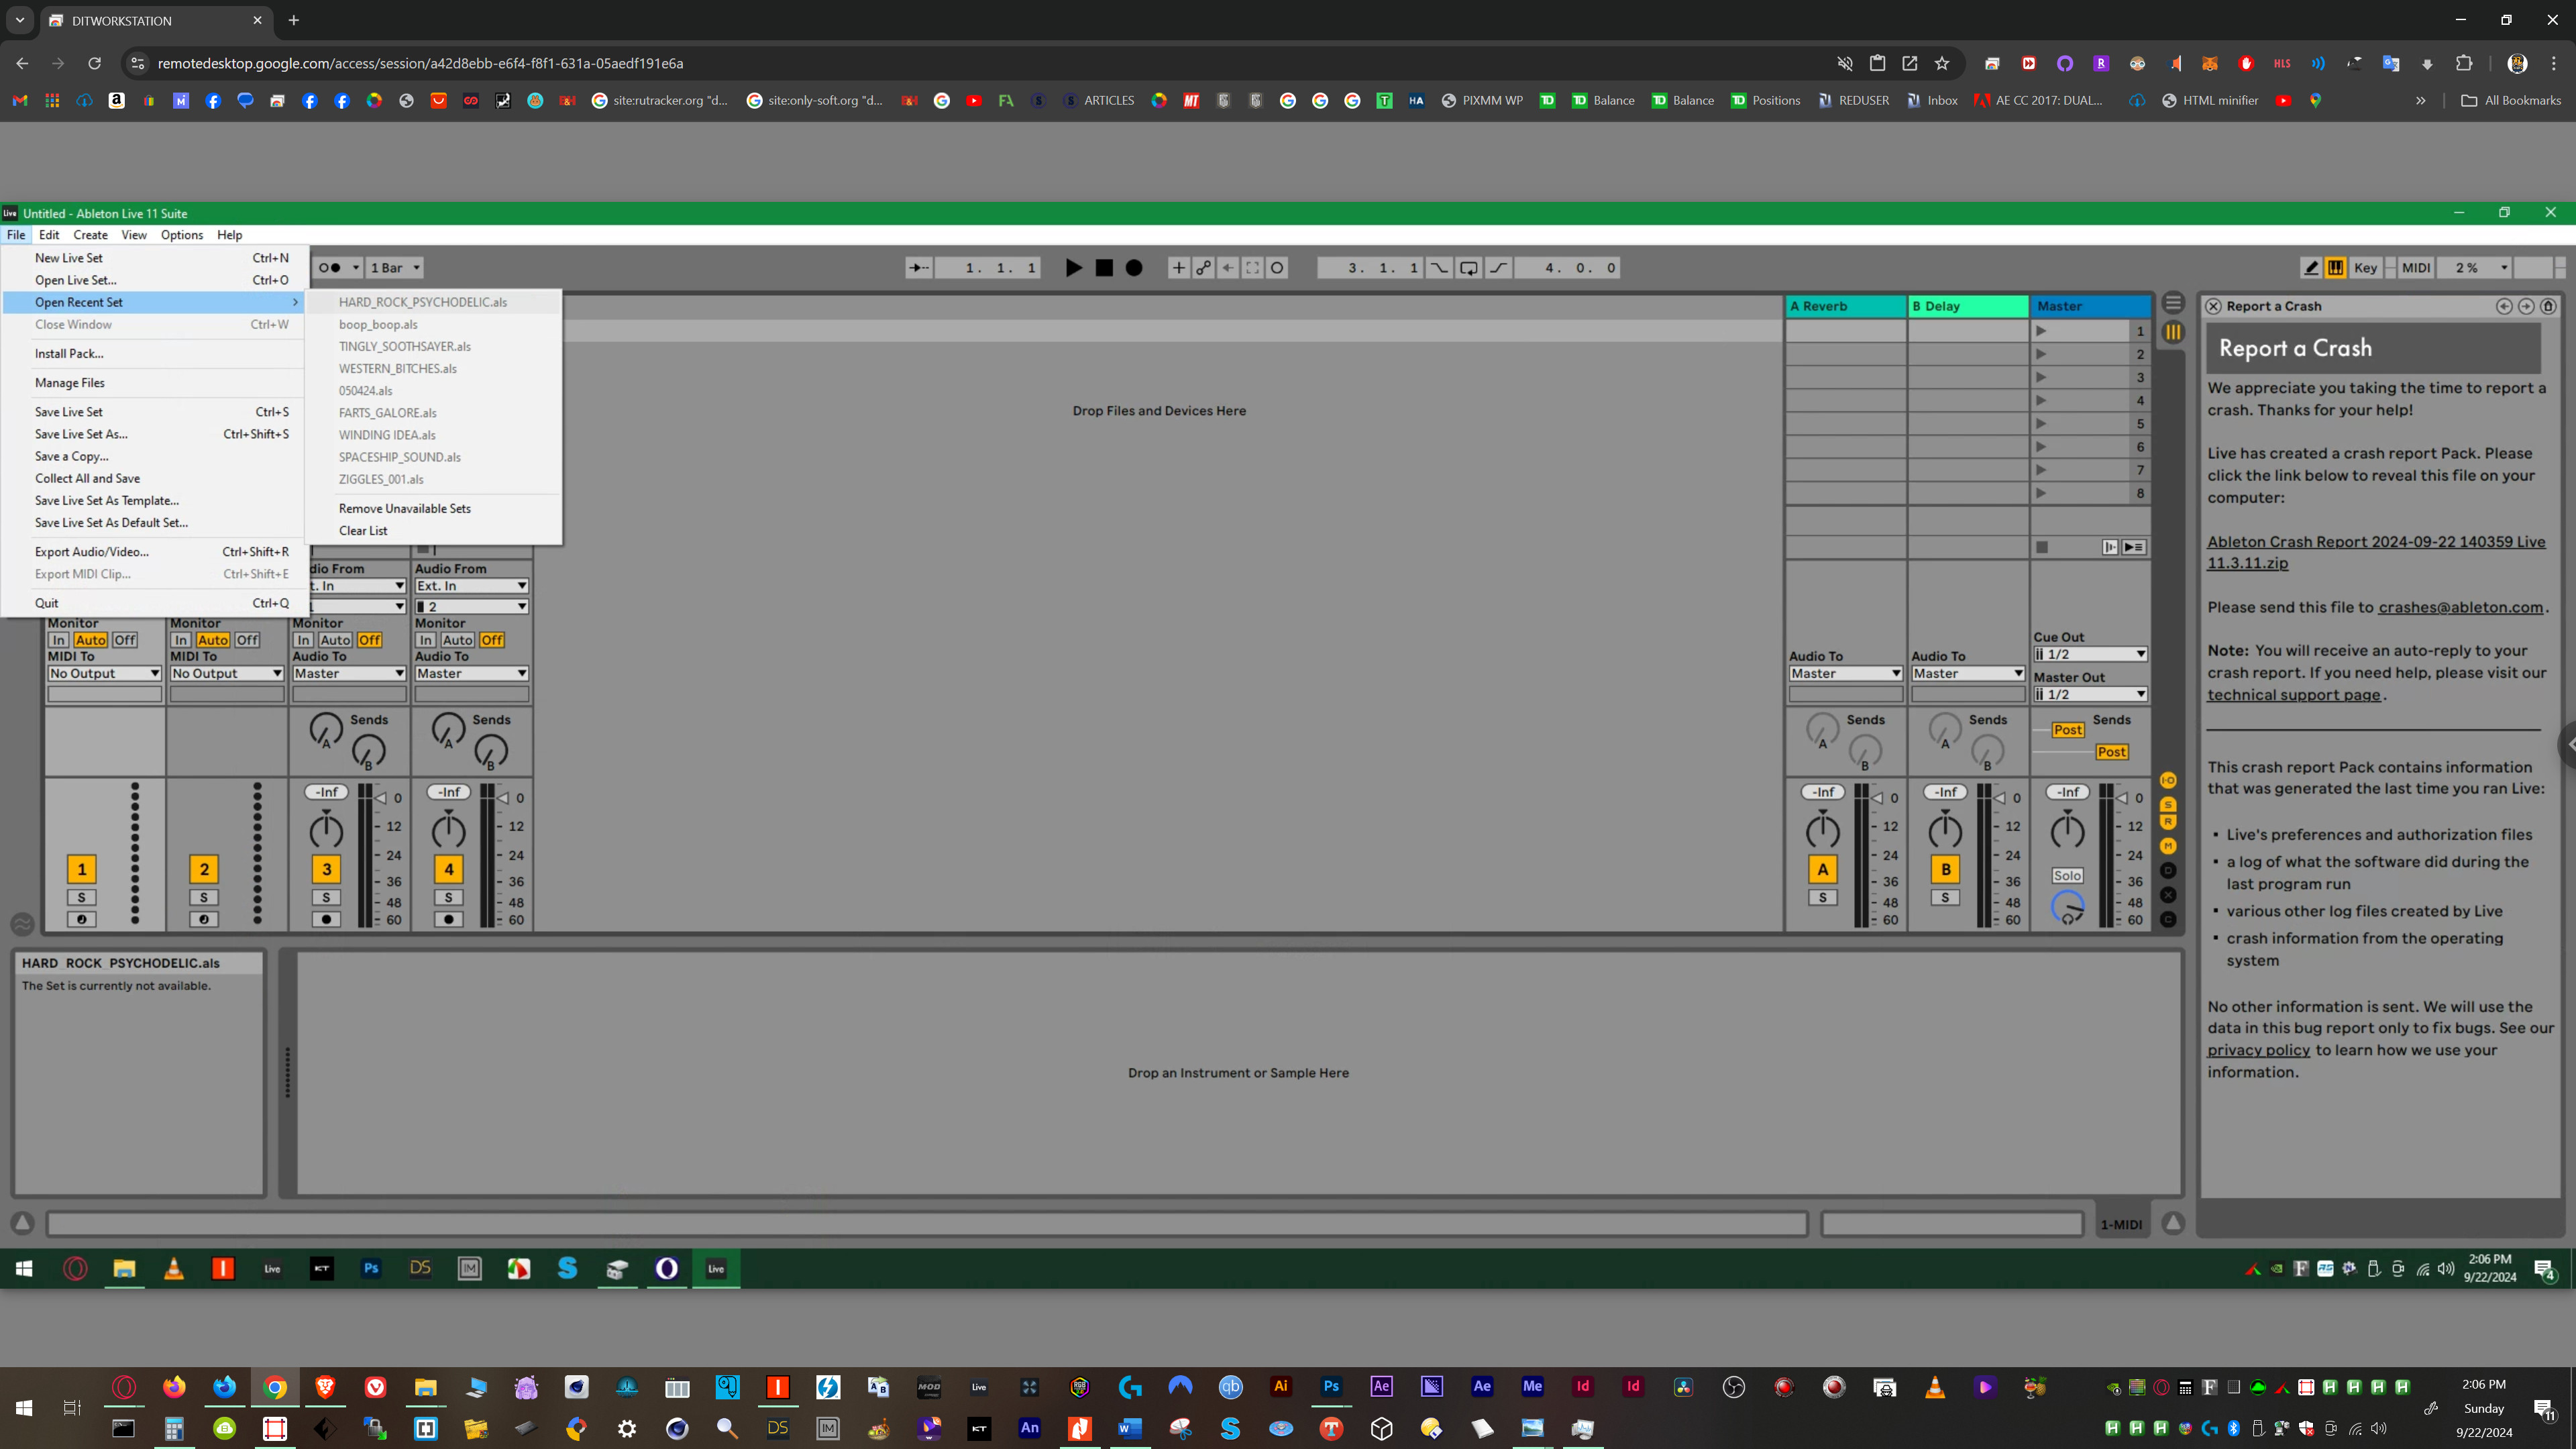Viewport: 2576px width, 1449px height.
Task: Launch Master scene 1
Action: click(2041, 331)
